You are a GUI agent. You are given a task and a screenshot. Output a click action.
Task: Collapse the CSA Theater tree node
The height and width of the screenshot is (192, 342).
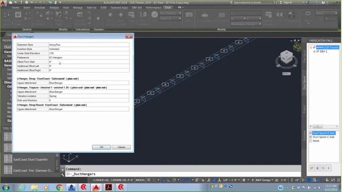(311, 47)
